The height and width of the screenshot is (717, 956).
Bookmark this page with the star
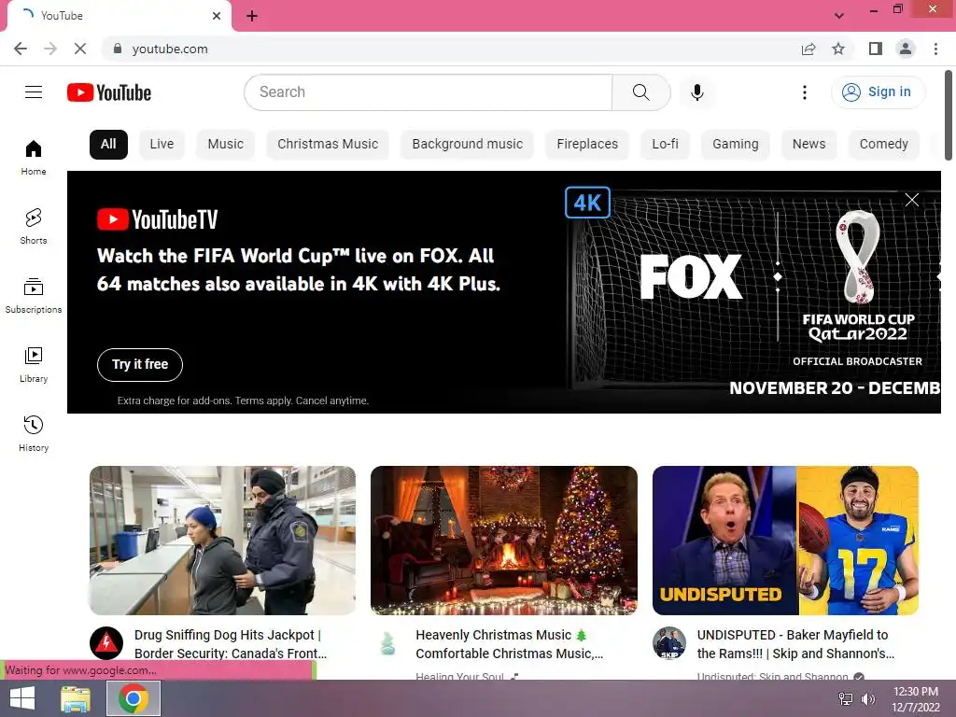[838, 49]
